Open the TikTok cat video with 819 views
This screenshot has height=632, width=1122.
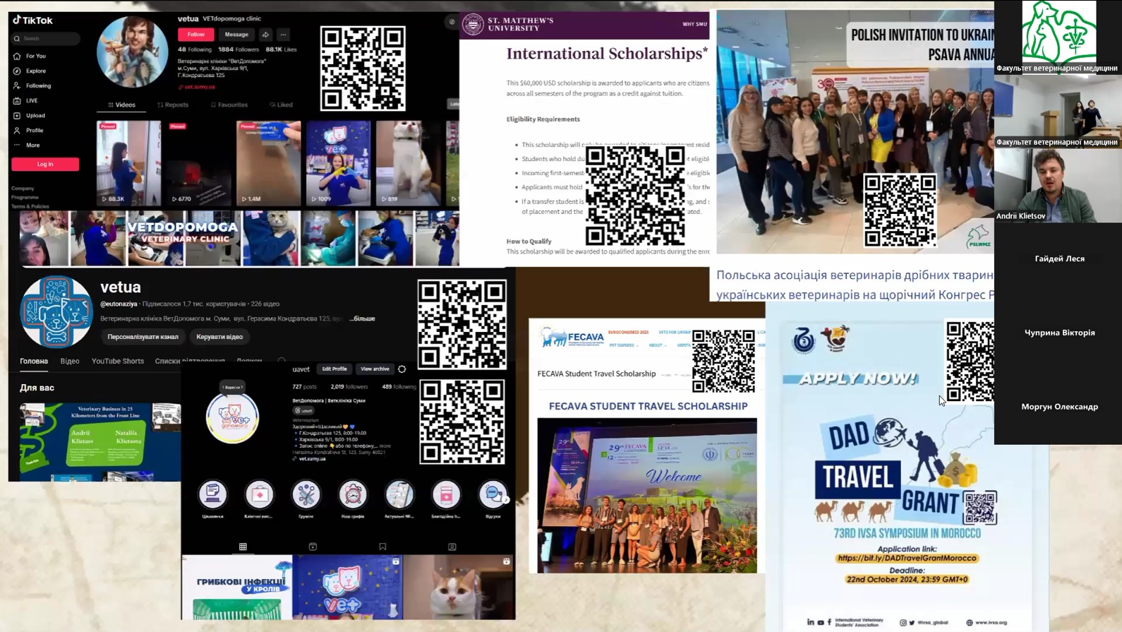408,163
